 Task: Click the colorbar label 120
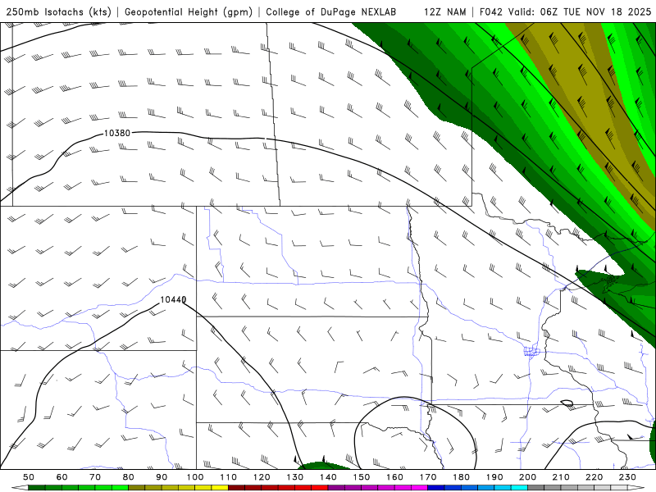tap(262, 477)
